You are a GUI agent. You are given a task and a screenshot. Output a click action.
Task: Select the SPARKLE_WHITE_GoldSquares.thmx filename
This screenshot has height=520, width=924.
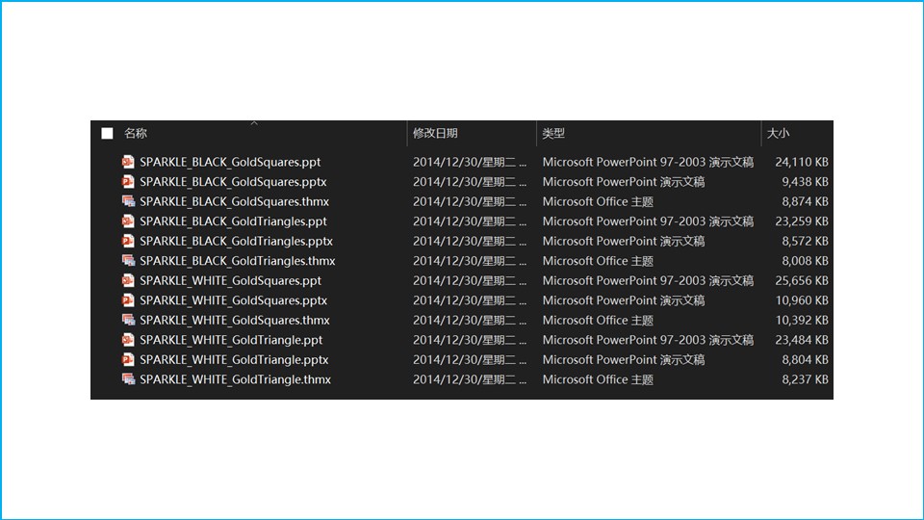[x=234, y=320]
